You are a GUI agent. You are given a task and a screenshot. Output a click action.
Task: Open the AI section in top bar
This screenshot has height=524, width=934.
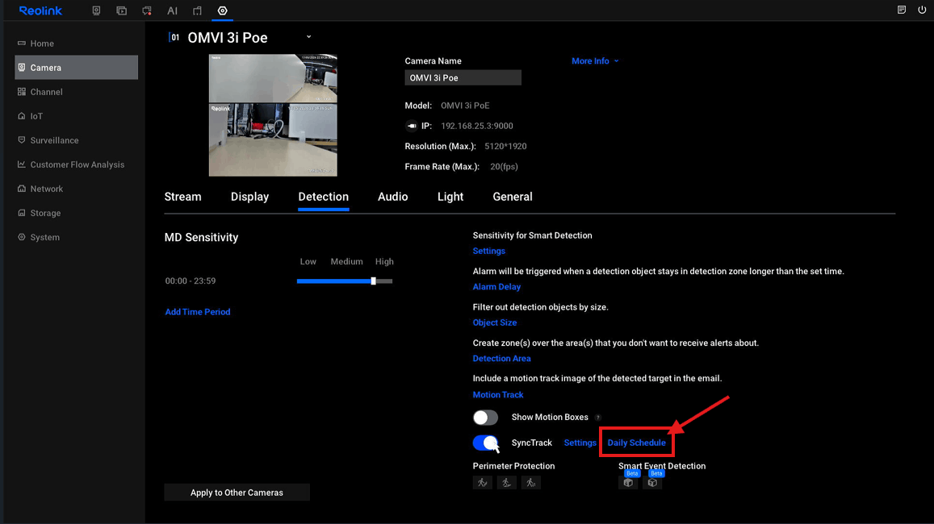172,10
